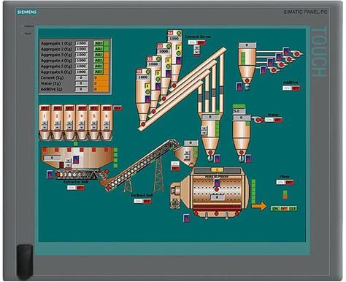Switch the Mixer ON/OFF toggle
Viewport: 346px width, 282px height.
[285, 182]
